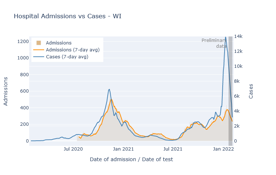Click the Preliminary data annotation text

214,43
